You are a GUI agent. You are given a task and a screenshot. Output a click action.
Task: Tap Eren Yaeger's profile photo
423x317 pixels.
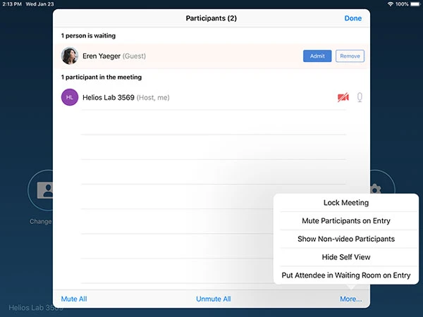click(x=70, y=56)
